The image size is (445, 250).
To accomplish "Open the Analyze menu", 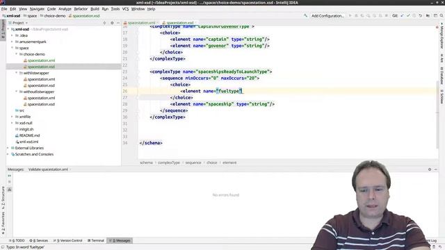I will click(x=65, y=9).
